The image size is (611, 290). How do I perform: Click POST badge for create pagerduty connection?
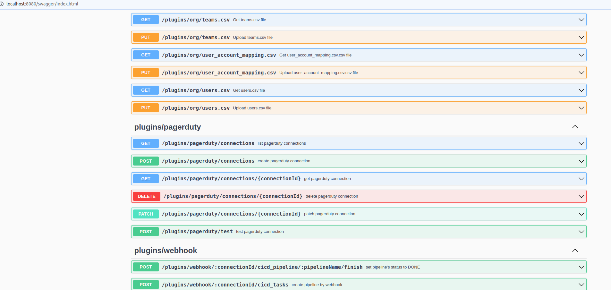tap(146, 161)
